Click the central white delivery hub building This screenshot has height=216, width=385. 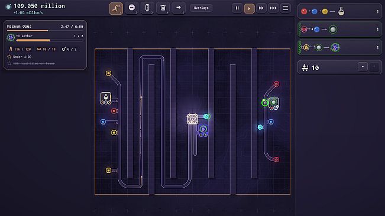tap(192, 119)
